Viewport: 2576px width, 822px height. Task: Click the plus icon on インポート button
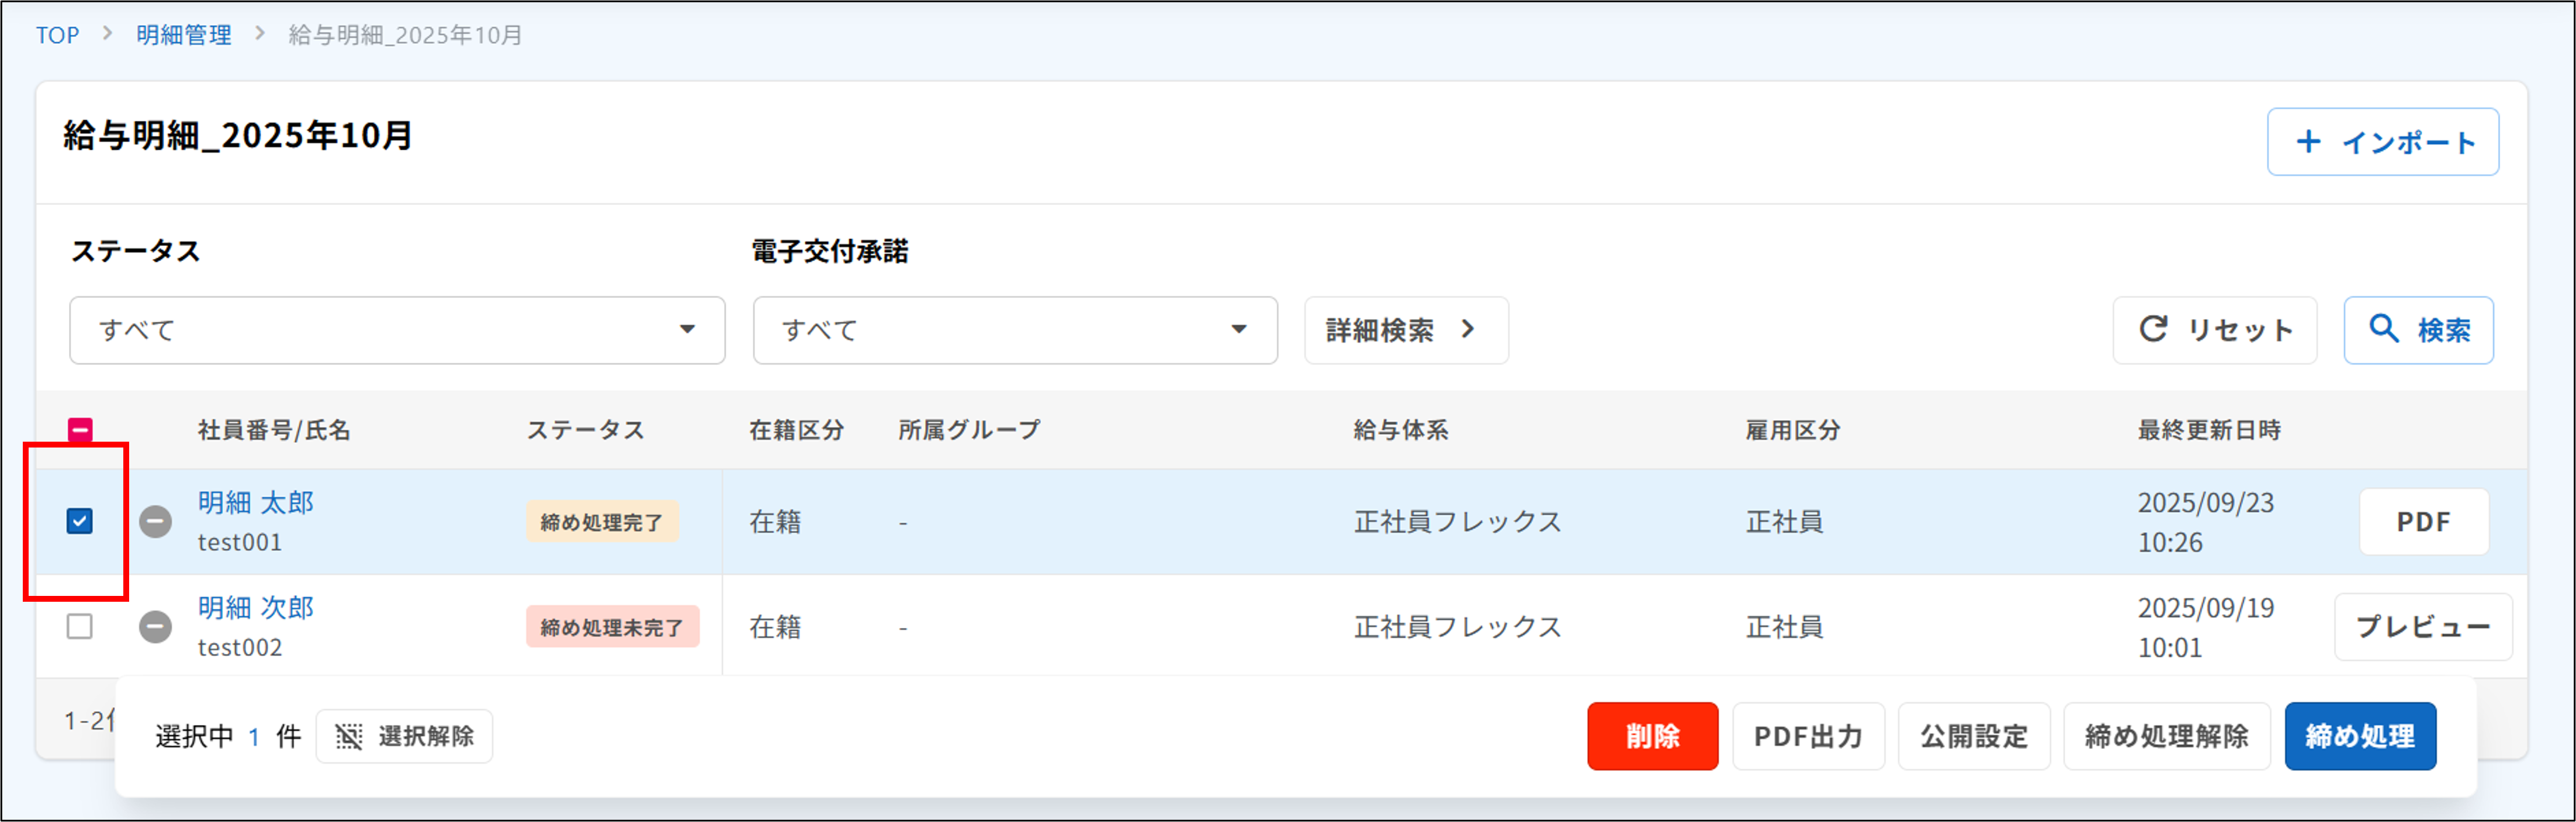pos(2310,141)
